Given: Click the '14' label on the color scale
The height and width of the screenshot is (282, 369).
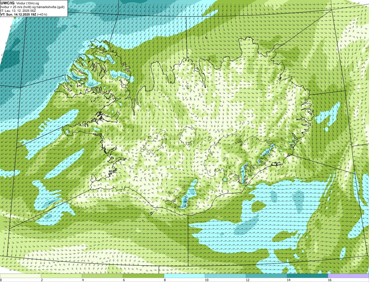Looking at the screenshot, I should pos(288,280).
